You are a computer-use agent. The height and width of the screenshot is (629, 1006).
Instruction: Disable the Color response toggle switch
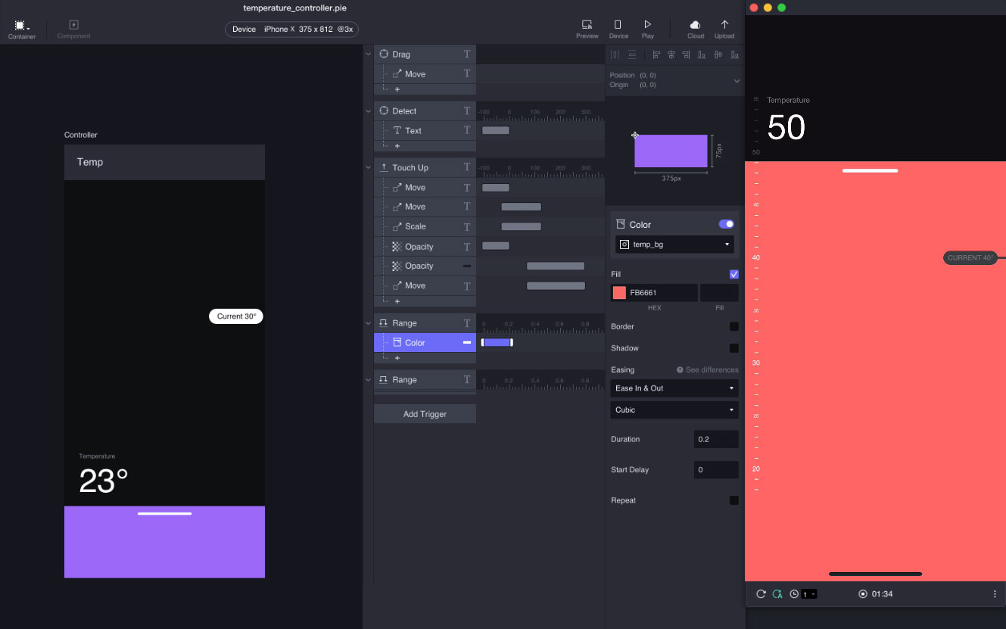(x=726, y=224)
